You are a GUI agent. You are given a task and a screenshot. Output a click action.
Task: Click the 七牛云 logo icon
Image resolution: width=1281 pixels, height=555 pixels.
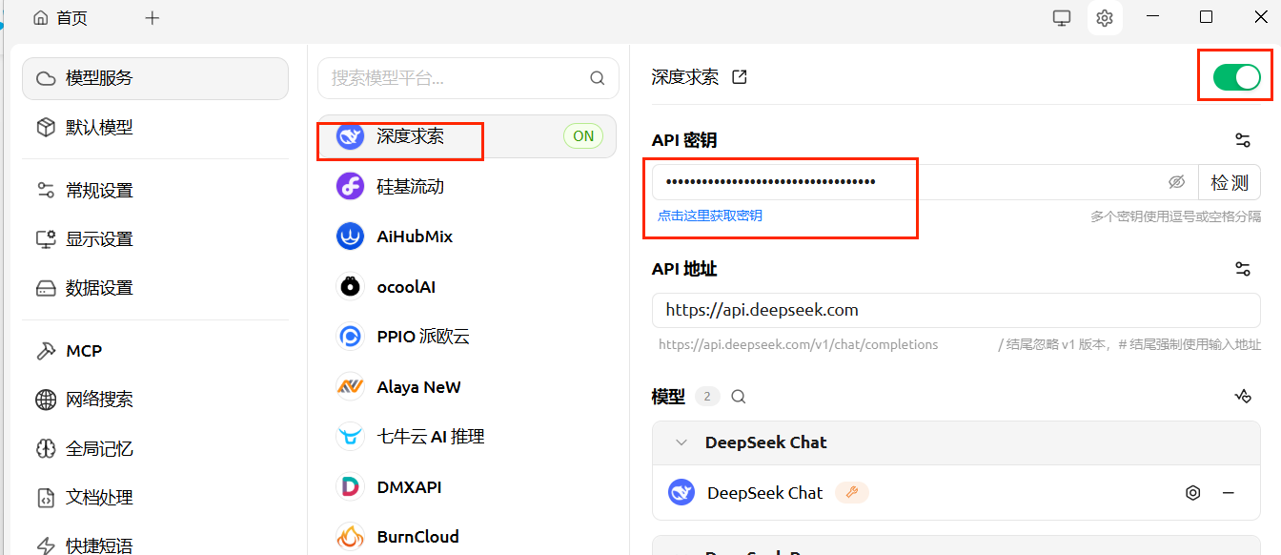coord(350,437)
